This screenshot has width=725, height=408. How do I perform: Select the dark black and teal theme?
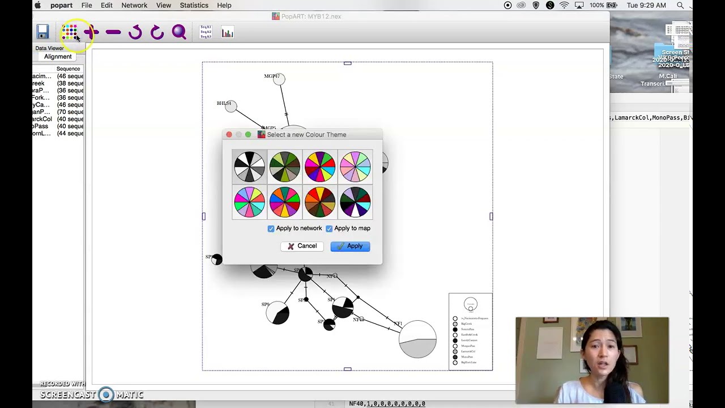click(355, 202)
